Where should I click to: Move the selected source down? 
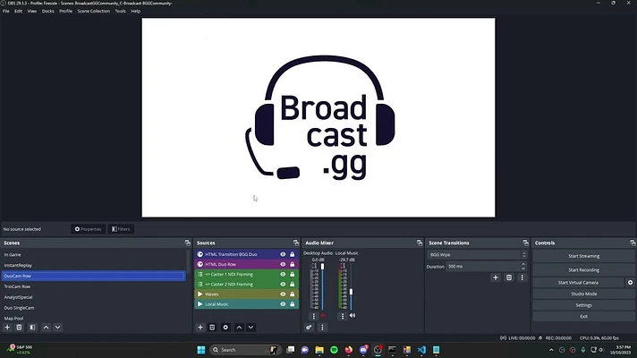(251, 327)
